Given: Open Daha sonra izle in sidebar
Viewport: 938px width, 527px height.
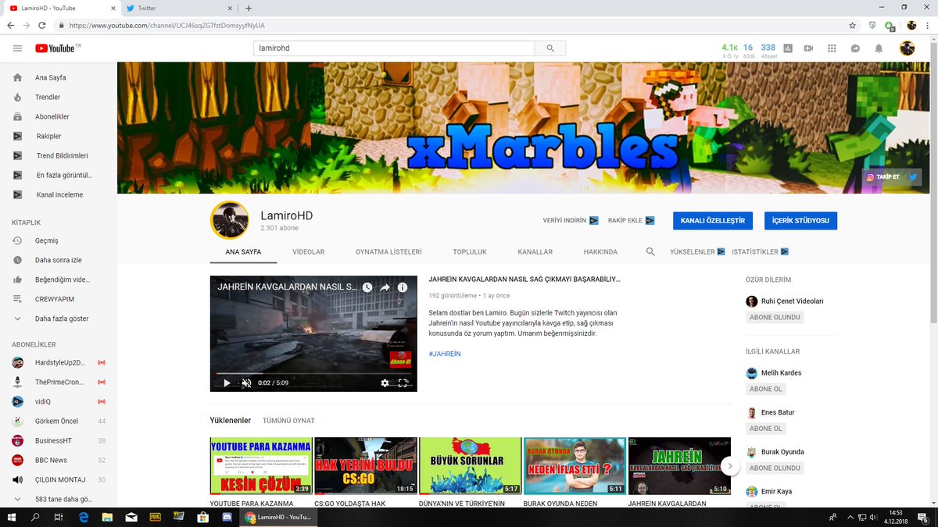Looking at the screenshot, I should pos(59,260).
